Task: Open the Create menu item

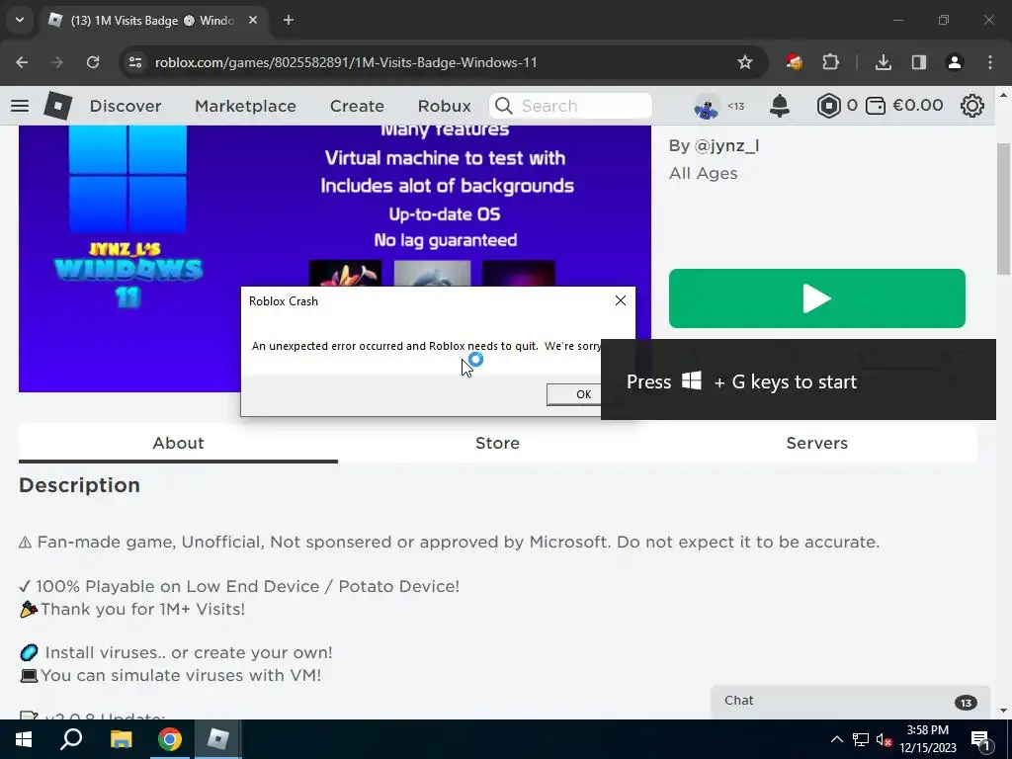Action: click(357, 106)
